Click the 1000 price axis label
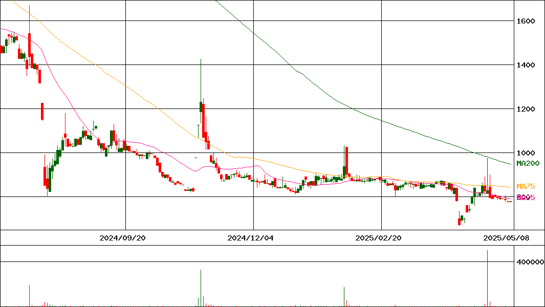This screenshot has width=545, height=307. (x=526, y=153)
